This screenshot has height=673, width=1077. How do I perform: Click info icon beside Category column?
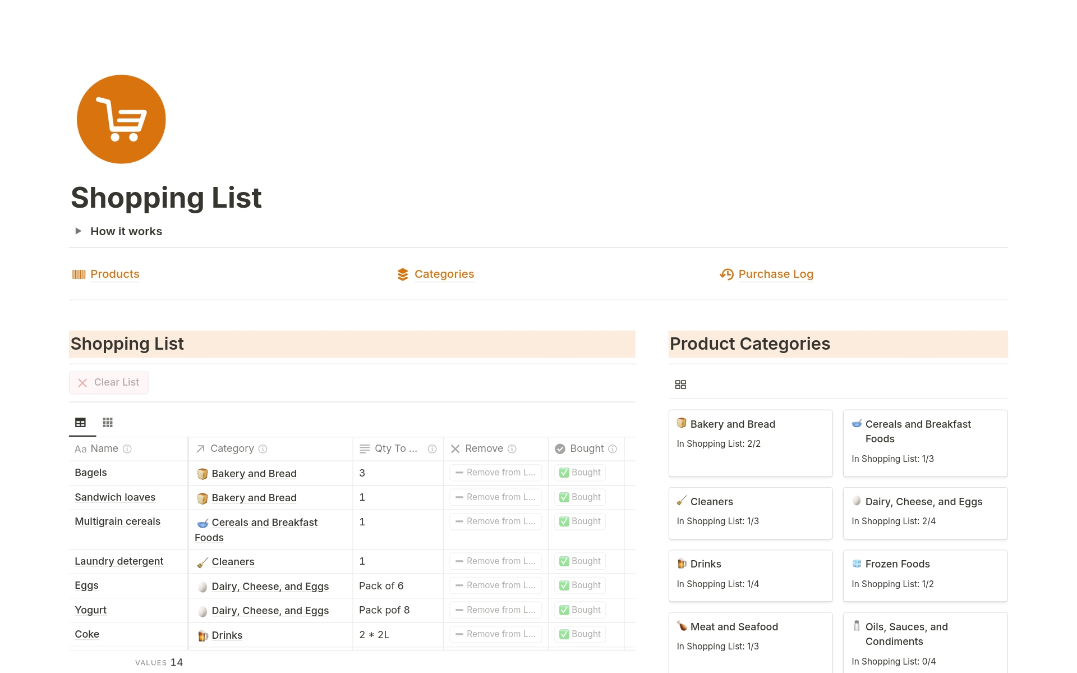click(263, 449)
